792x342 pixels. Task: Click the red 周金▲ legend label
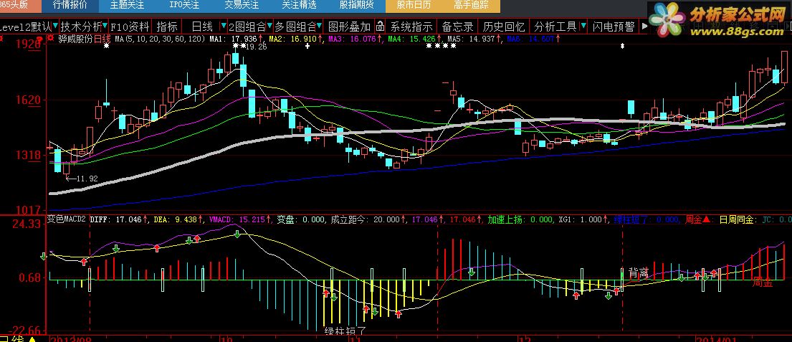(699, 219)
